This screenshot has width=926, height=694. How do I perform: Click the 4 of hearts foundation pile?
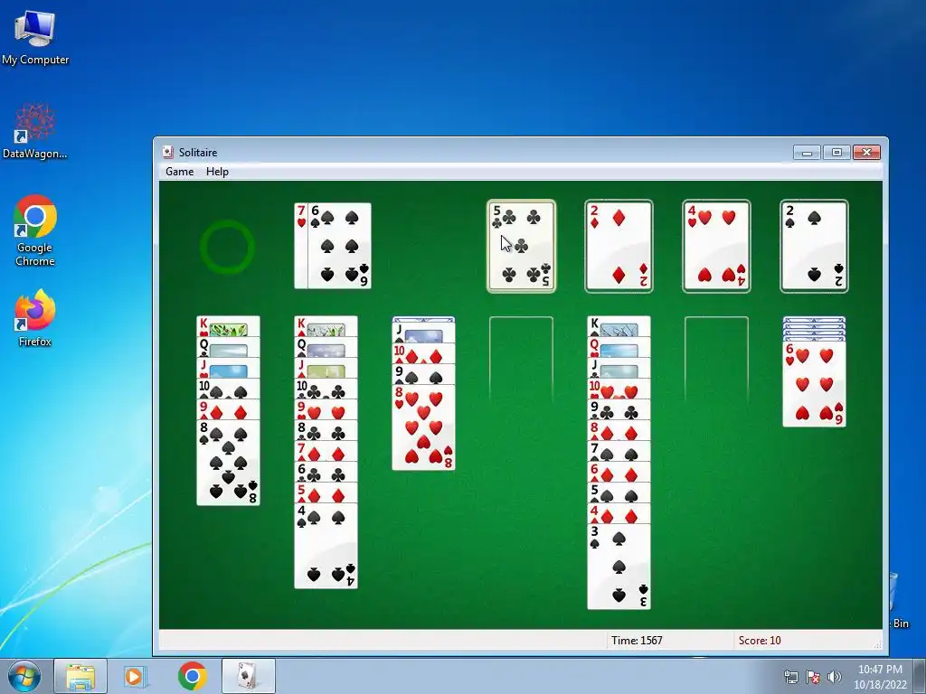pos(716,246)
